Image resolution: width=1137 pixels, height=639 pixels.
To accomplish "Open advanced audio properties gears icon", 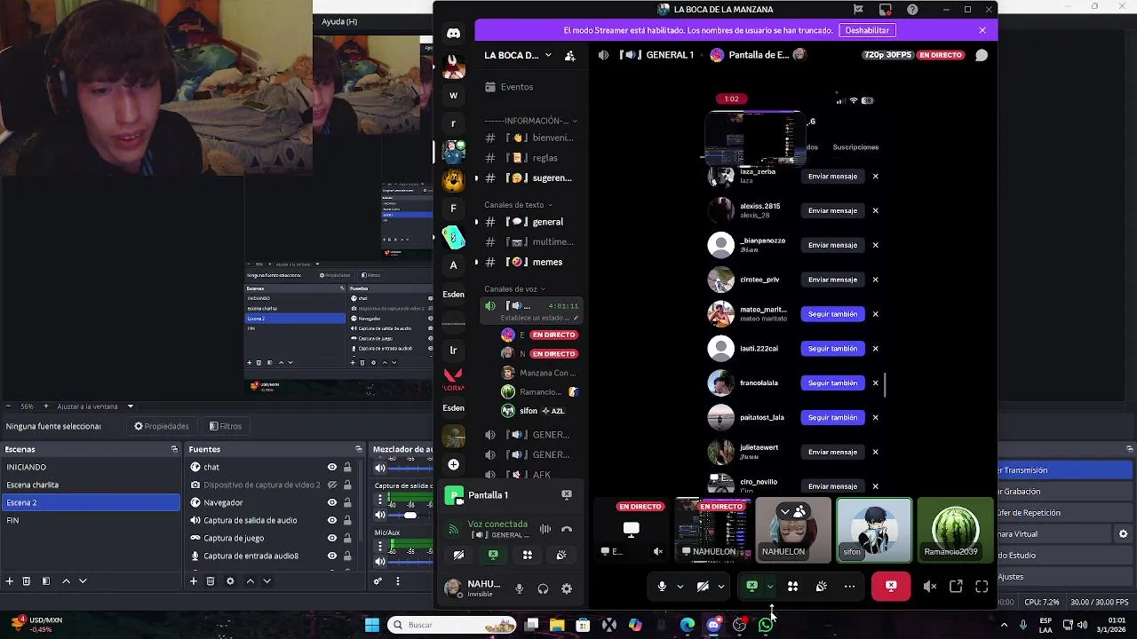I will tap(378, 581).
